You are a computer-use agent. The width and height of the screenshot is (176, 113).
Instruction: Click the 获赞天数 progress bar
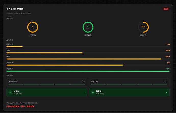click(x=88, y=65)
